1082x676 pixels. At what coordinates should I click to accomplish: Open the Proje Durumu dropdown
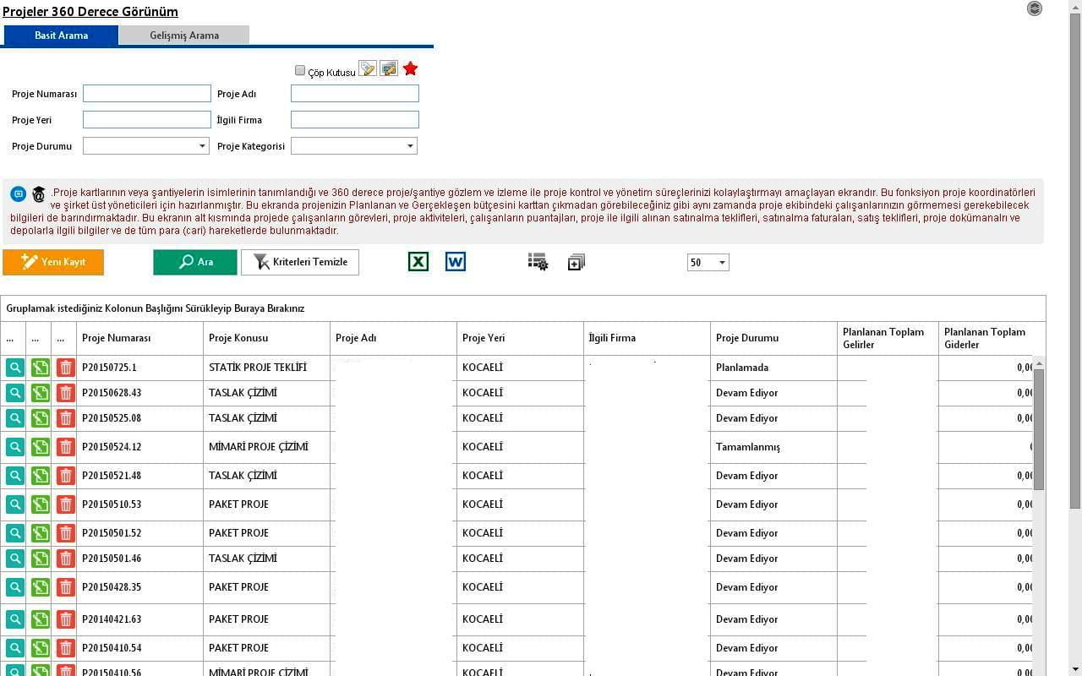coord(146,146)
